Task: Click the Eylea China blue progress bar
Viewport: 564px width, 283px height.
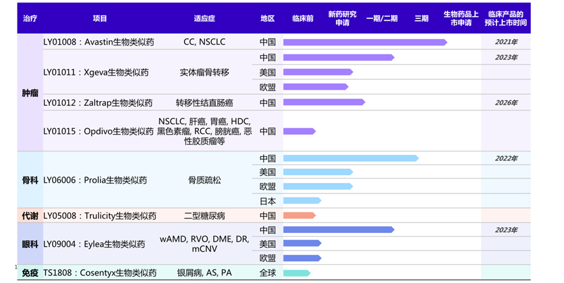Action: pyautogui.click(x=339, y=230)
